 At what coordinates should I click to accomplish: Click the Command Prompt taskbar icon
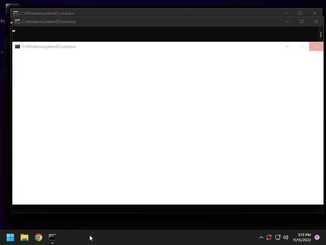click(x=52, y=237)
